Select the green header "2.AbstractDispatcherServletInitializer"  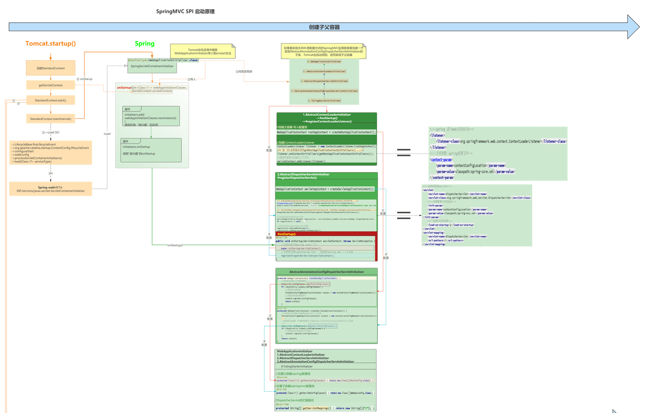tap(327, 176)
